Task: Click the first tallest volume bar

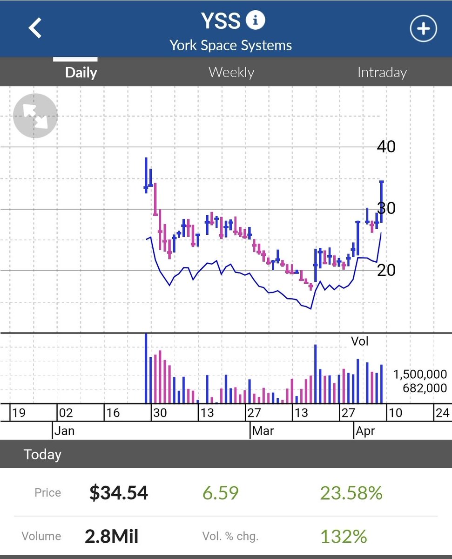Action: (146, 368)
